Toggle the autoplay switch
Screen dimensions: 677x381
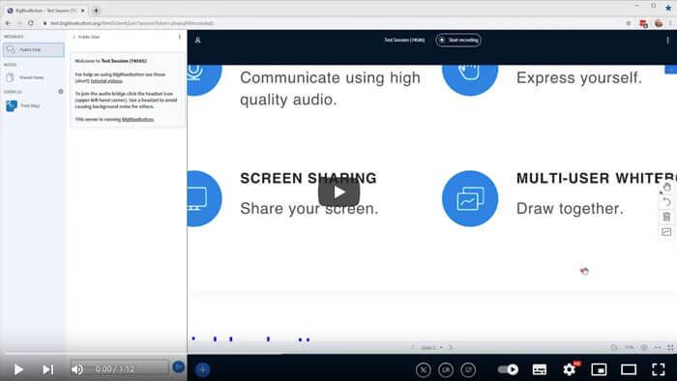click(x=508, y=369)
